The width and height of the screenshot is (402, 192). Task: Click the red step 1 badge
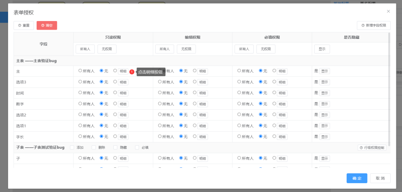click(132, 72)
